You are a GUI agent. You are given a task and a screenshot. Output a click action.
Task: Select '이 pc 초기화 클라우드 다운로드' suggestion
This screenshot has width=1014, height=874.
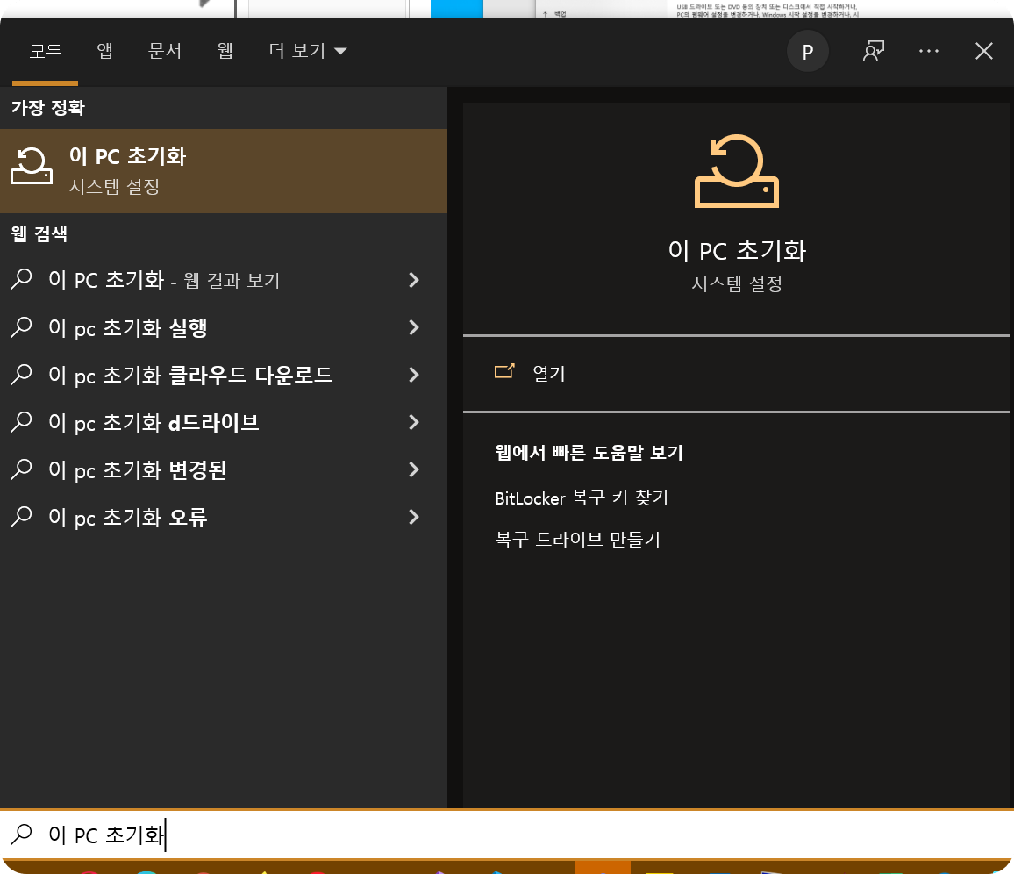223,375
